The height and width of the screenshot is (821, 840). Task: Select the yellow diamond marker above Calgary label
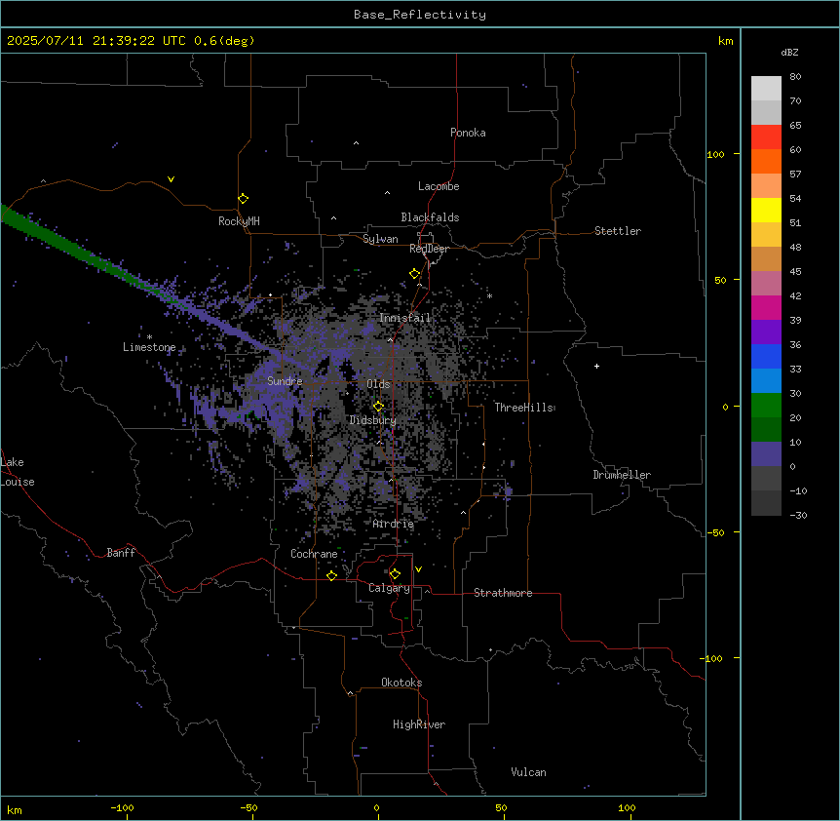point(395,574)
